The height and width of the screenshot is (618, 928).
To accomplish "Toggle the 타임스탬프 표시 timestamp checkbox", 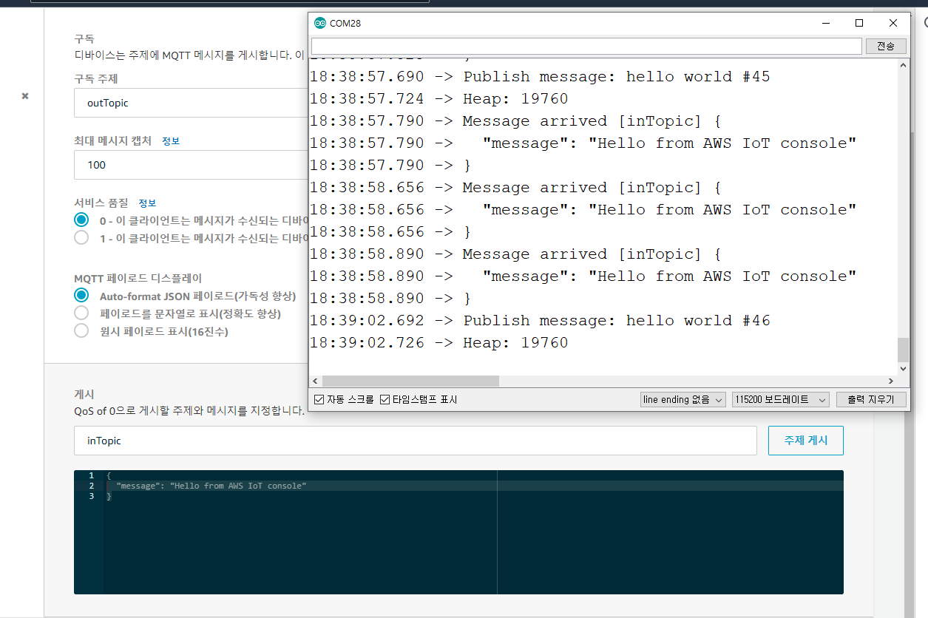I will click(385, 399).
